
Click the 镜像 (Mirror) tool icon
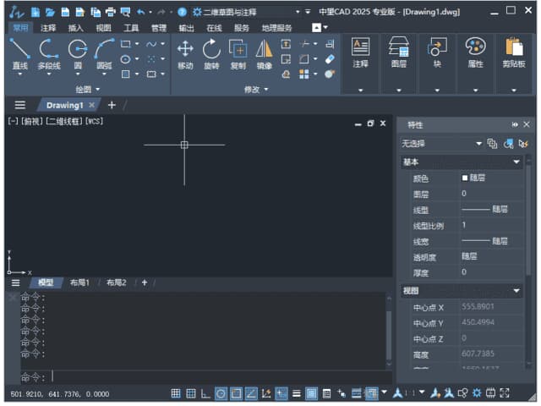point(265,52)
